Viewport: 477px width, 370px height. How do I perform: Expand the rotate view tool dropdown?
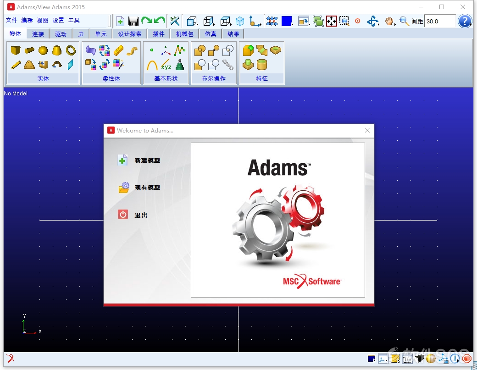[373, 21]
